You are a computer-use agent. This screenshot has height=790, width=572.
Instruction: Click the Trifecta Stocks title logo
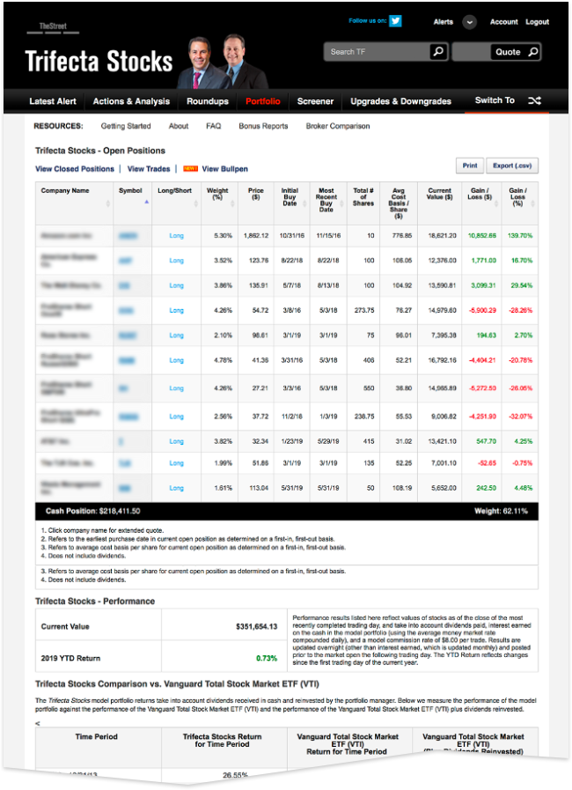point(99,62)
